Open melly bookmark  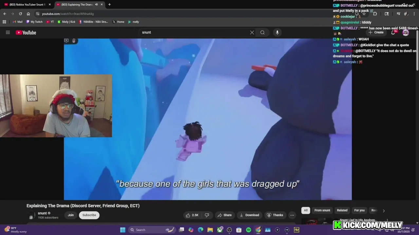[x=134, y=22]
